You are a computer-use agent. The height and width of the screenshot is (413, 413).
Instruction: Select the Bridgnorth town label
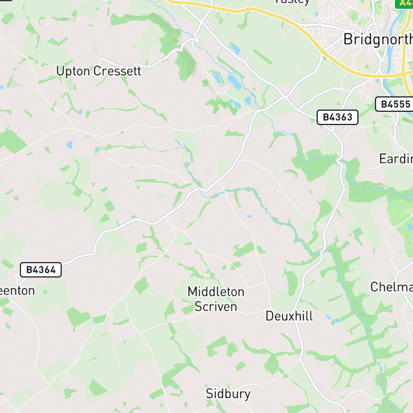click(378, 40)
